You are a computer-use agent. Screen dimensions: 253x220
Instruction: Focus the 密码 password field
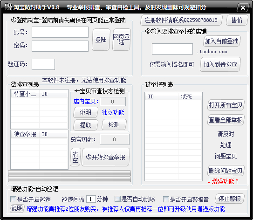(60, 46)
